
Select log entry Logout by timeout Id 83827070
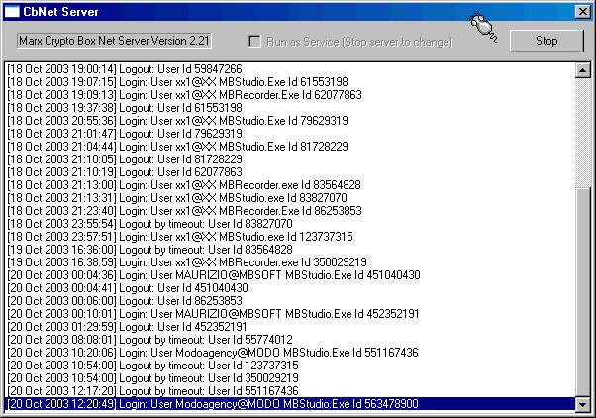291,224
